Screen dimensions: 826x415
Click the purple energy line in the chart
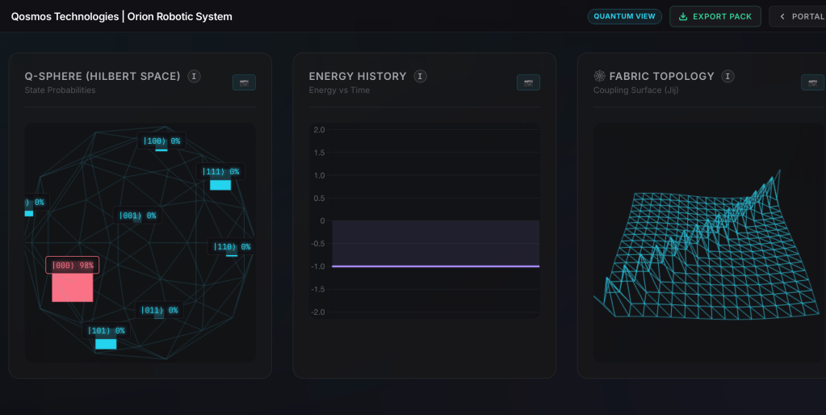(435, 266)
